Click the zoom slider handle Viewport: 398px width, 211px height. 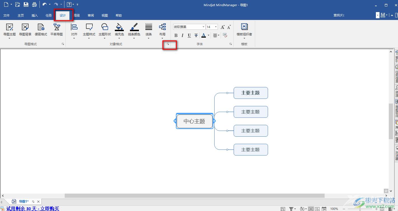tap(360, 209)
